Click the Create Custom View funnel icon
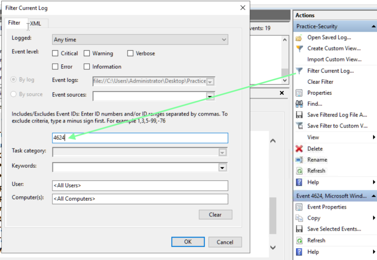 coord(299,49)
